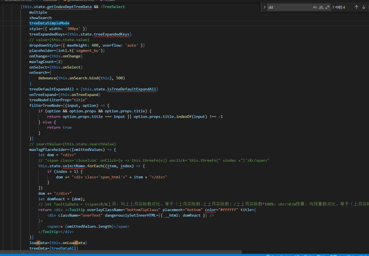
Task: Click the horizontal scrollbar thumb at bottom
Action: [x=121, y=252]
